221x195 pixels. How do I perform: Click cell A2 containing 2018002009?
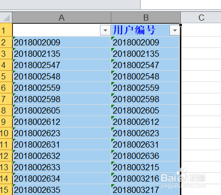click(x=62, y=42)
